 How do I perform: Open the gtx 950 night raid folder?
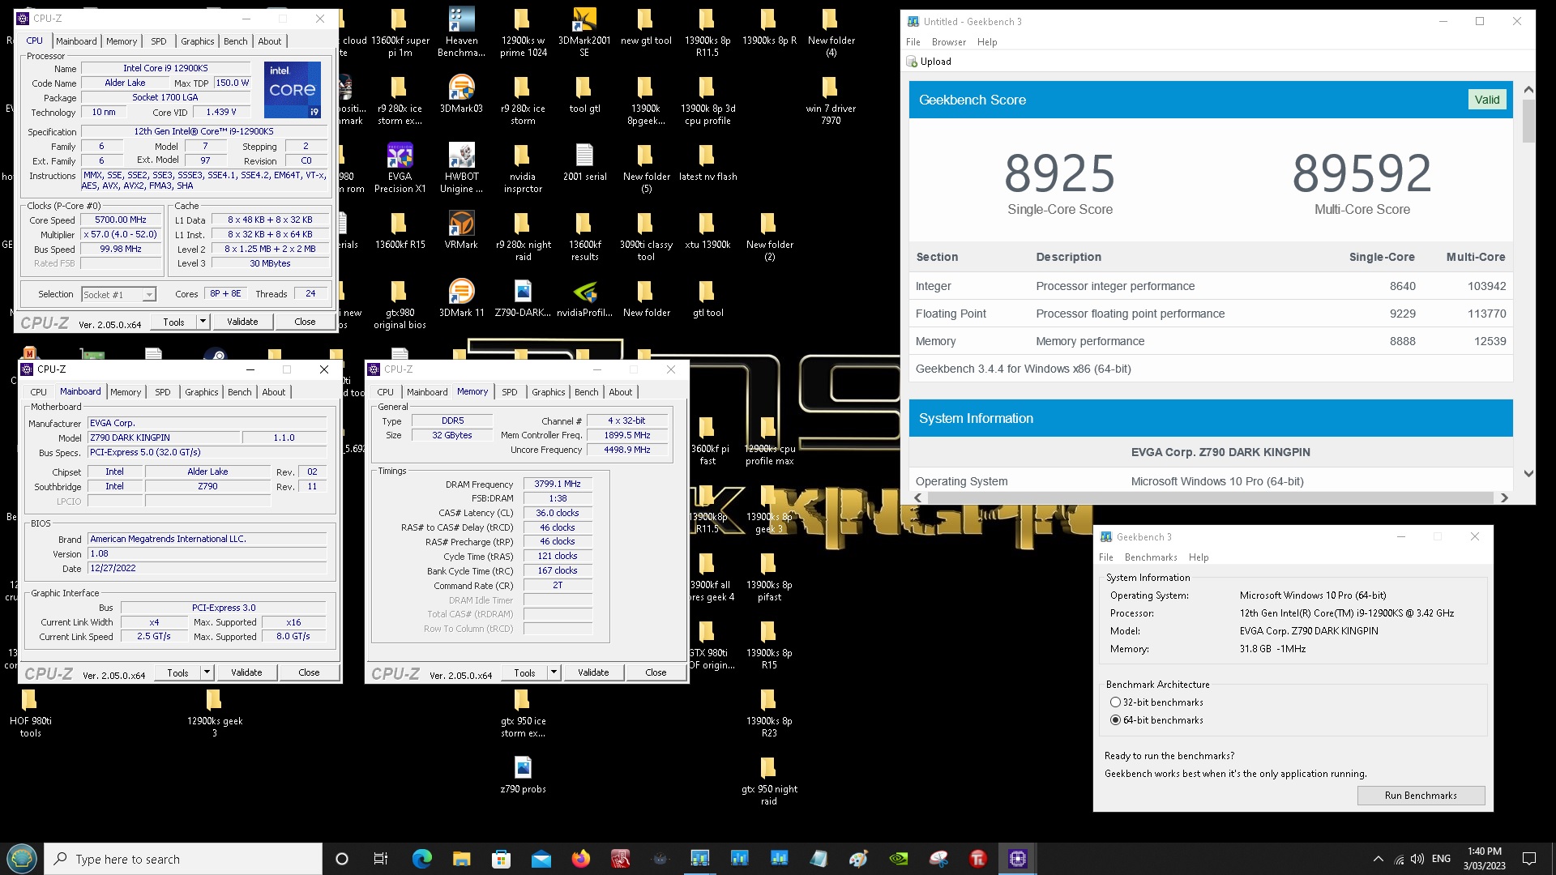tap(769, 781)
